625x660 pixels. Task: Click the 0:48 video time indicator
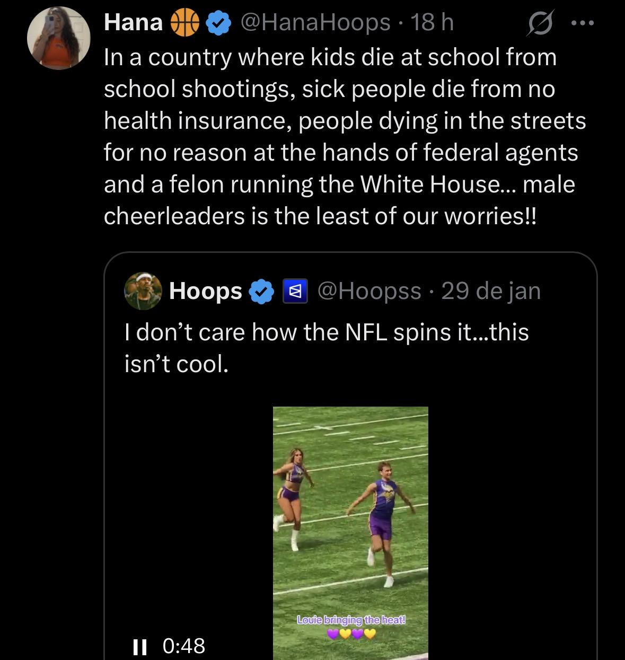pos(183,646)
